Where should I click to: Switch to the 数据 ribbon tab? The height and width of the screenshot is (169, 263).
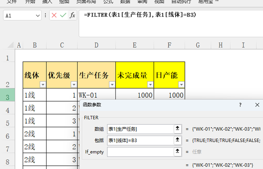125,2
